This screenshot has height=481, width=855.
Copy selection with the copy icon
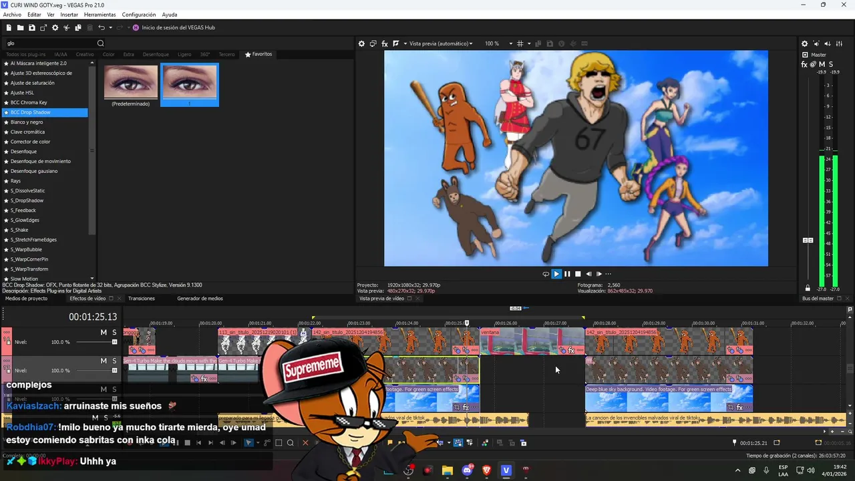pos(78,27)
